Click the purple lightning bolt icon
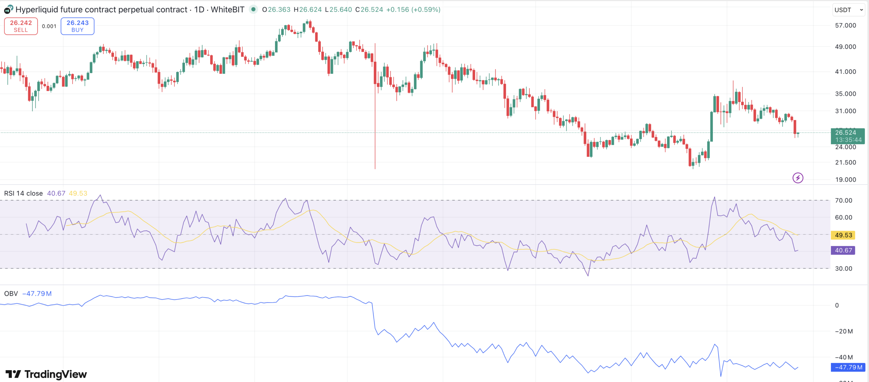The width and height of the screenshot is (869, 382). pos(798,178)
